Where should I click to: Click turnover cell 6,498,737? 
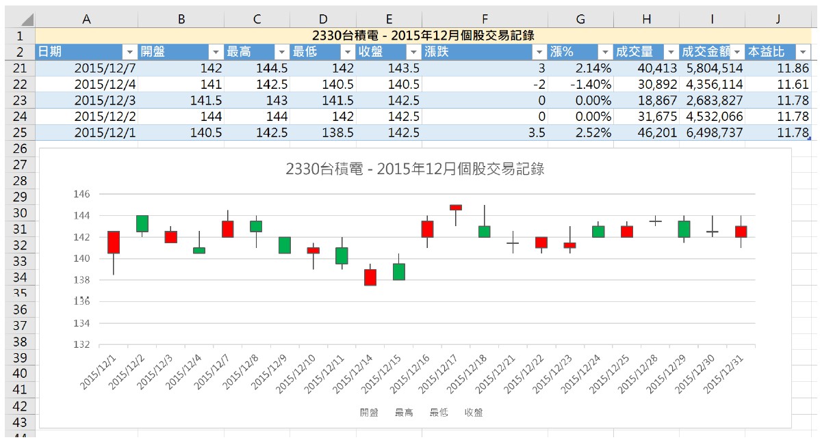click(x=713, y=133)
